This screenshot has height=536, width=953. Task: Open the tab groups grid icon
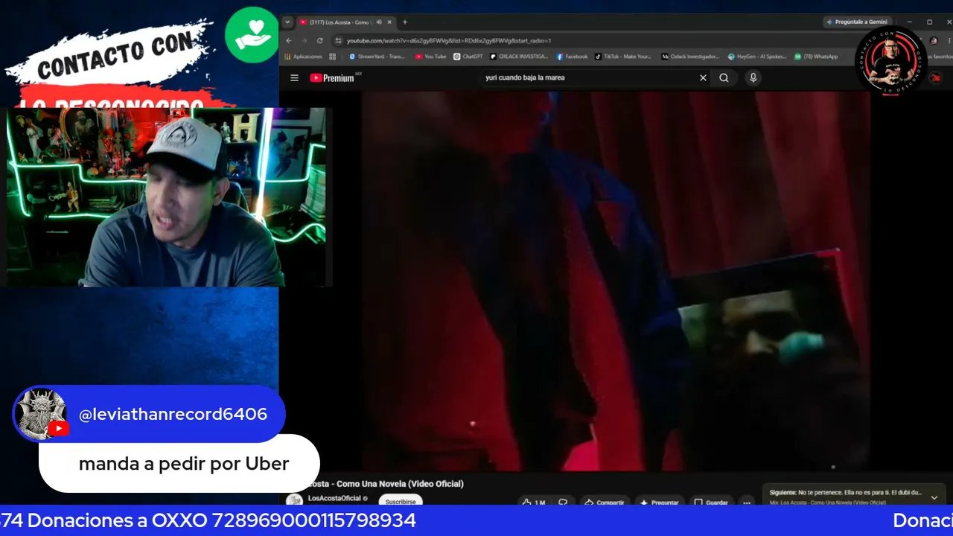(333, 57)
